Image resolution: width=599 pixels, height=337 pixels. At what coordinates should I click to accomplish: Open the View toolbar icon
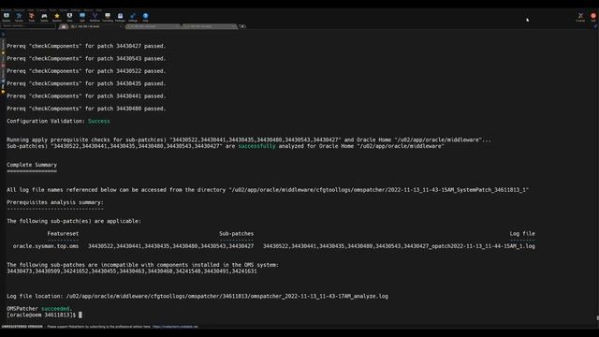click(69, 17)
